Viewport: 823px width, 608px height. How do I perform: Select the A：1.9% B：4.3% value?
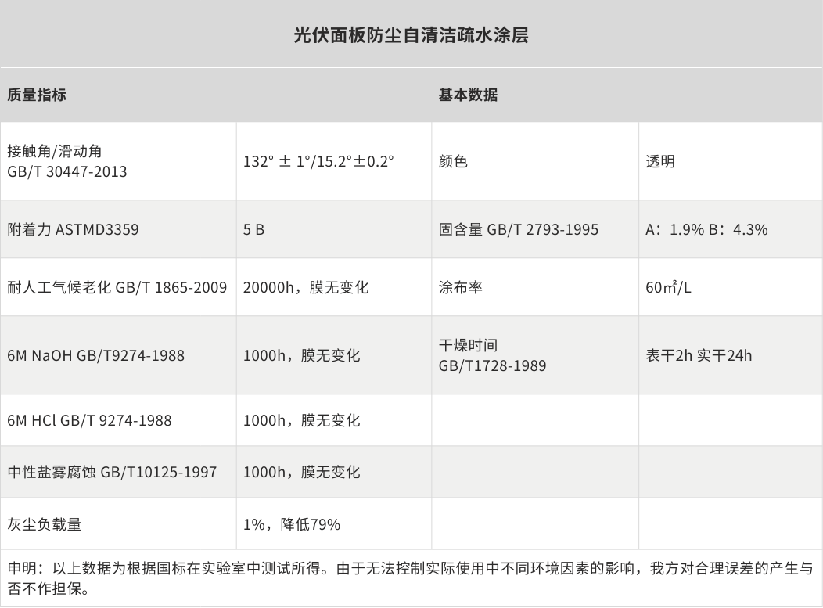[x=706, y=229]
